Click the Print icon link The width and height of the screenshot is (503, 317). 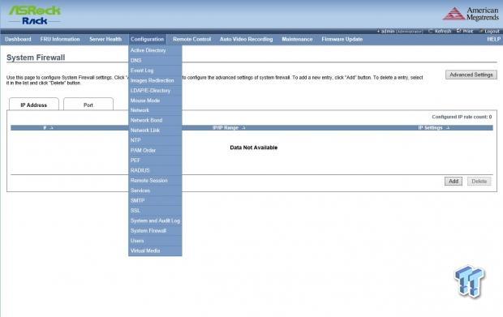click(x=465, y=31)
